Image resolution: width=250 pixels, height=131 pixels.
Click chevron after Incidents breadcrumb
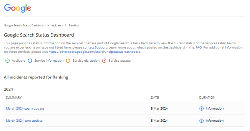[66, 25]
